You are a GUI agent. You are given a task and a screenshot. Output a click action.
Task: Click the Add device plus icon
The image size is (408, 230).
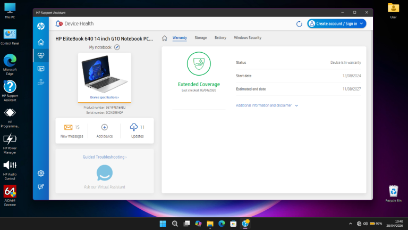(x=105, y=127)
